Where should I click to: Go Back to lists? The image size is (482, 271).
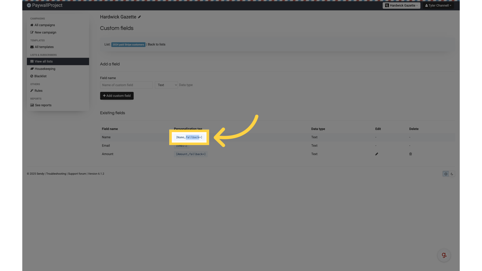point(157,44)
